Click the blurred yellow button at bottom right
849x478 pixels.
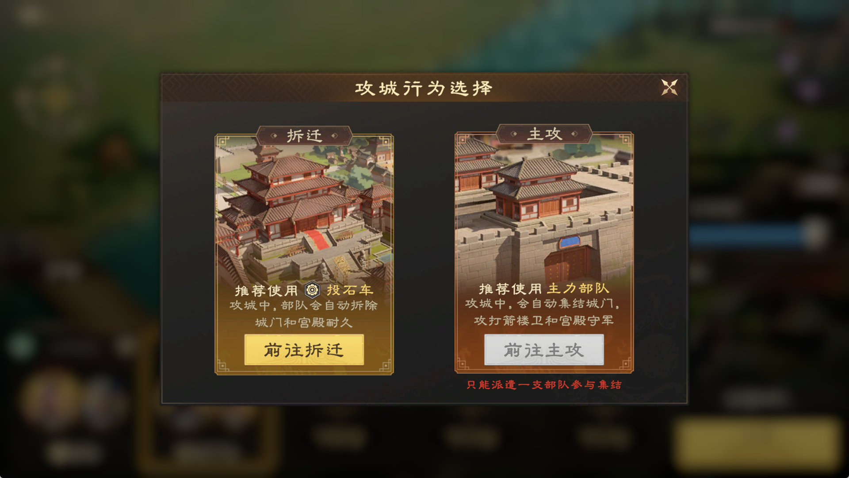coord(757,443)
